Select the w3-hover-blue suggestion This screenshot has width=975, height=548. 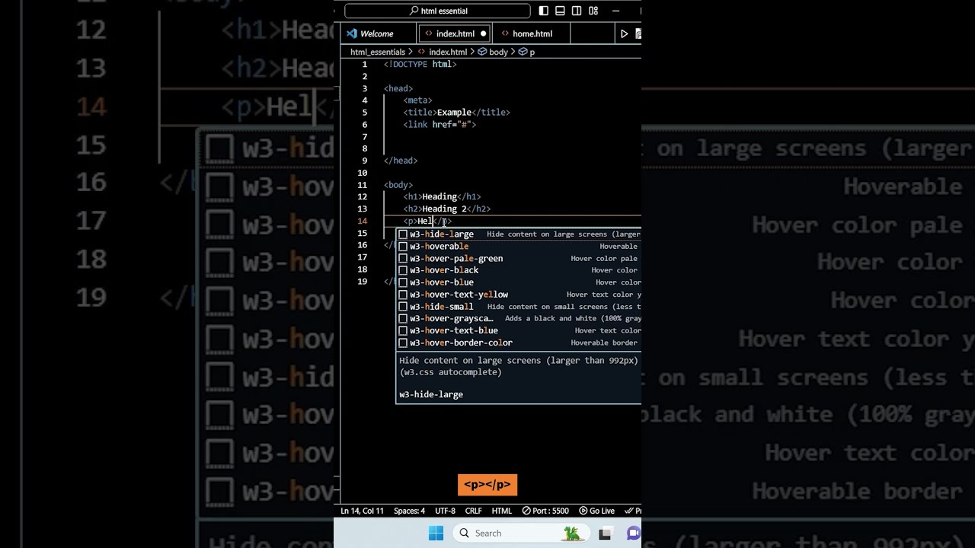[519, 282]
